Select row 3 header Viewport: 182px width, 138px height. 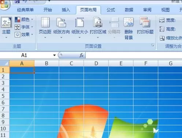click(5, 83)
